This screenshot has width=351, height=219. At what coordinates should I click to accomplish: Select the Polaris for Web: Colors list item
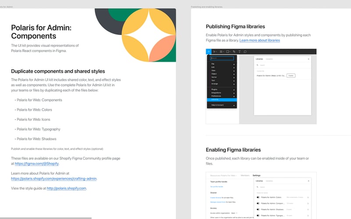coord(34,110)
